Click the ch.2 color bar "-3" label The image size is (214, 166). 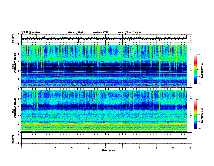point(199,100)
